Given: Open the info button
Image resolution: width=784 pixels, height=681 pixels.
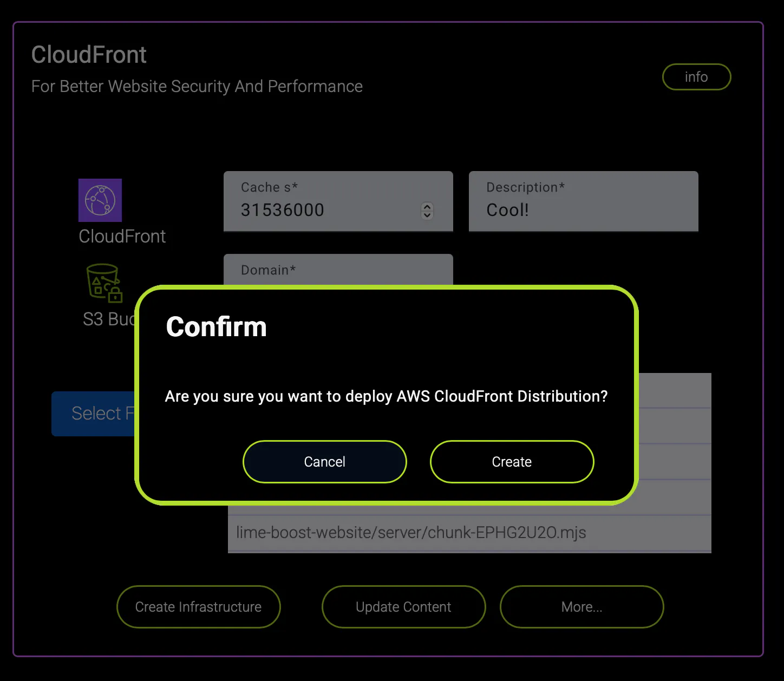Looking at the screenshot, I should click(696, 77).
